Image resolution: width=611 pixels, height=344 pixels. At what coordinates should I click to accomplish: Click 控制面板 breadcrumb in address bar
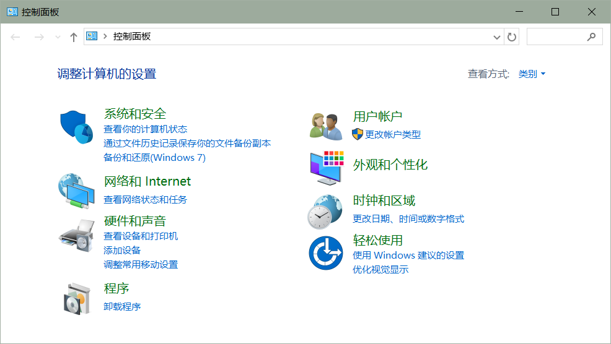pyautogui.click(x=132, y=36)
